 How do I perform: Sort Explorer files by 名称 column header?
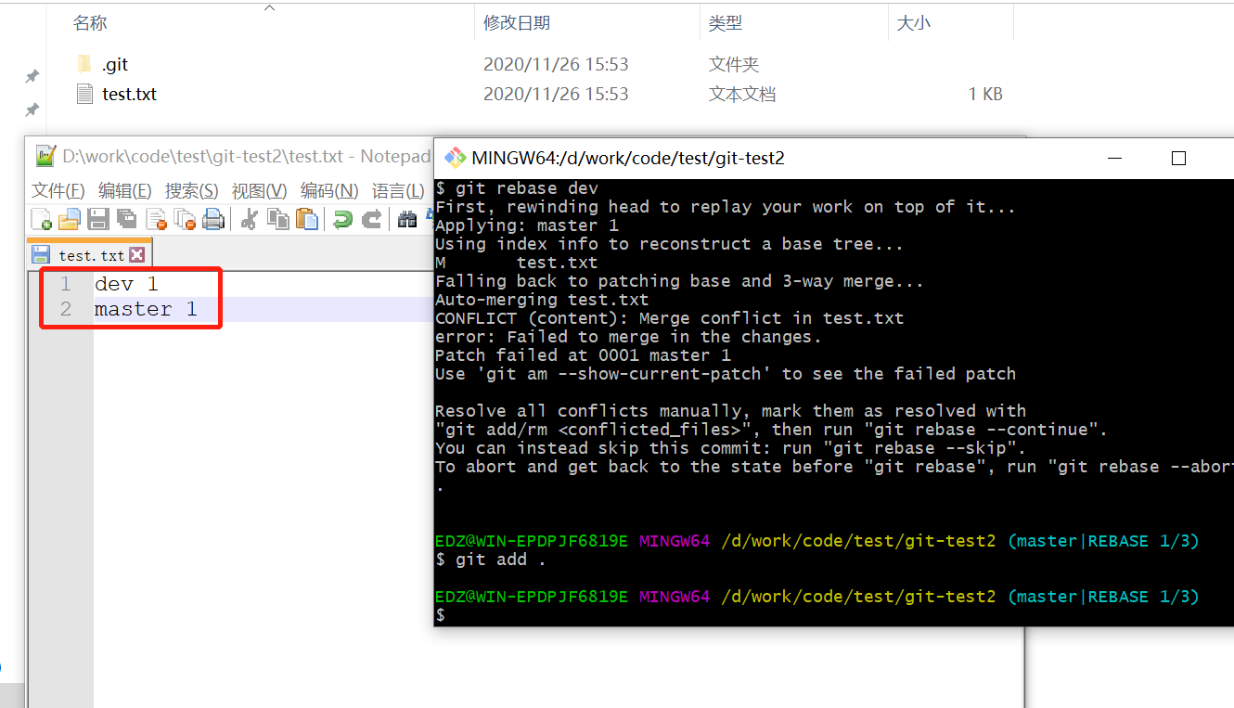(x=90, y=23)
